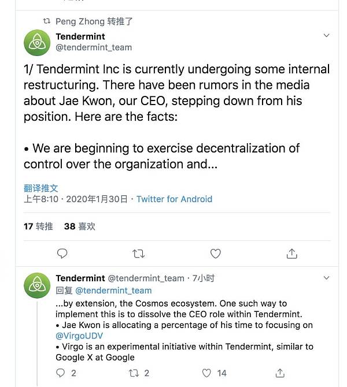Click the 翻译推文 translate link
The image size is (347, 387).
(x=40, y=188)
